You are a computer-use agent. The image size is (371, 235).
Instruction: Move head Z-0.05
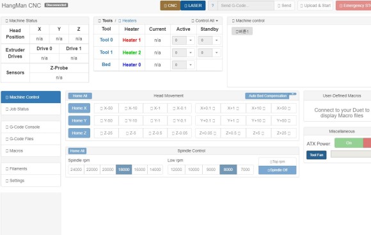[x=180, y=133]
